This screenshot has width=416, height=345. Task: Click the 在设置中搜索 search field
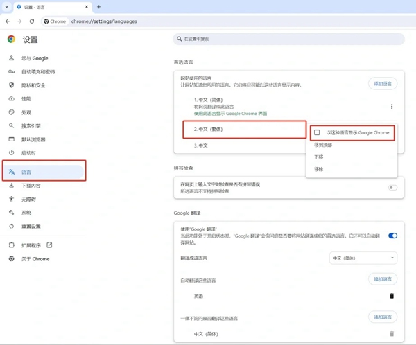(289, 39)
